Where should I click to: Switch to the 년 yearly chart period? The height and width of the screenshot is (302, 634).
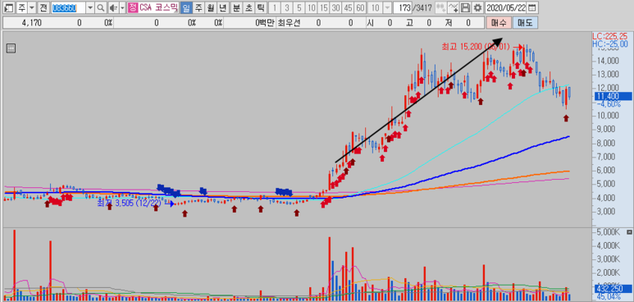pyautogui.click(x=222, y=7)
